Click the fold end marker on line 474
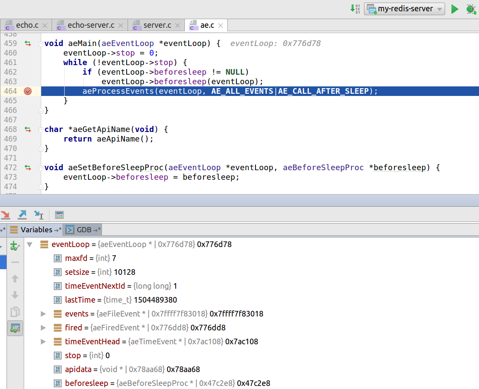Viewport: 479px width, 389px height. click(x=41, y=187)
